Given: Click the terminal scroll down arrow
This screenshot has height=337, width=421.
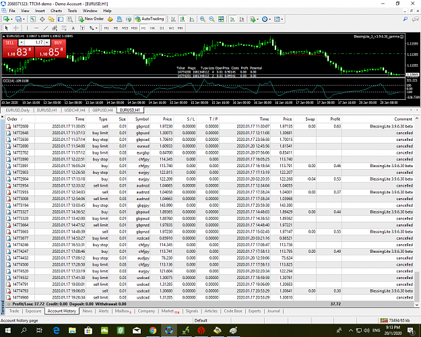Looking at the screenshot, I should coord(417,305).
